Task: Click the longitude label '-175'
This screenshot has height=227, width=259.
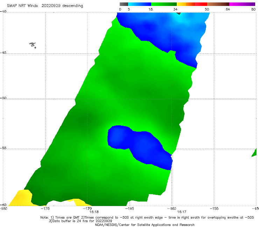Action: coord(45,208)
